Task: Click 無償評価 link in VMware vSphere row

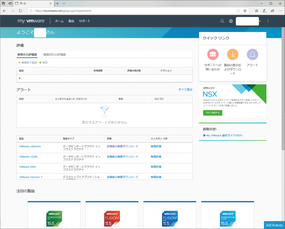Action: [156, 146]
